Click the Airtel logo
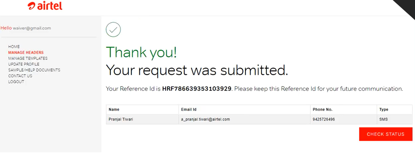415x168 pixels. click(45, 6)
